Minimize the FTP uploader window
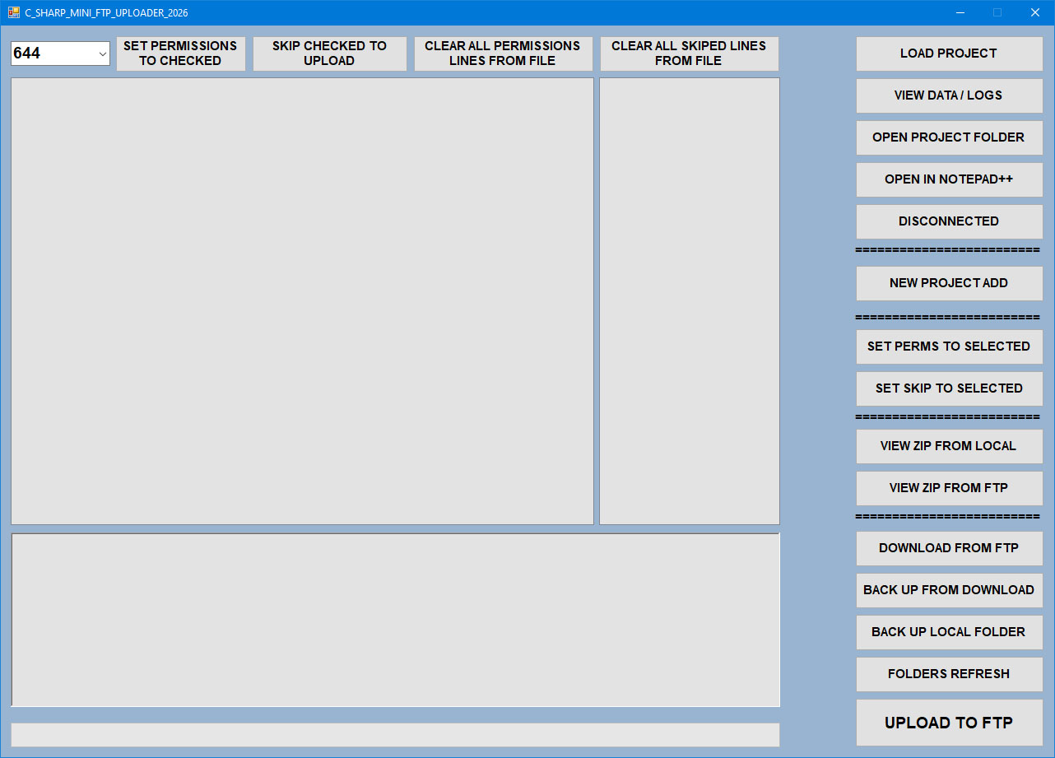The image size is (1055, 758). coord(960,12)
